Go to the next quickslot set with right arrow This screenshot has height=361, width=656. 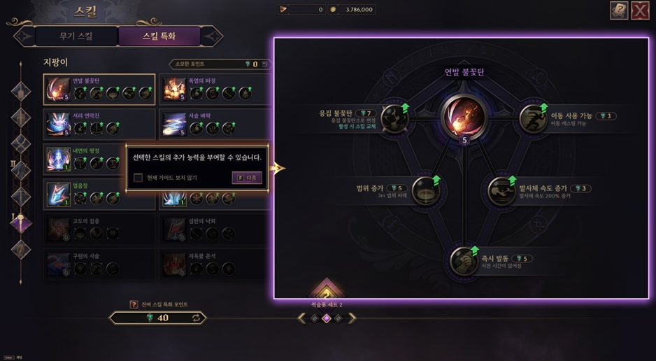click(352, 318)
